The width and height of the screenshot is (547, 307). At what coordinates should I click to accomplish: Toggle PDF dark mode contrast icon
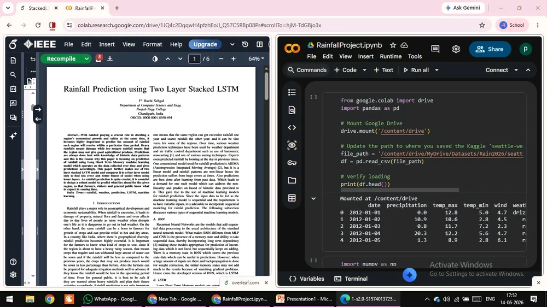(x=155, y=59)
